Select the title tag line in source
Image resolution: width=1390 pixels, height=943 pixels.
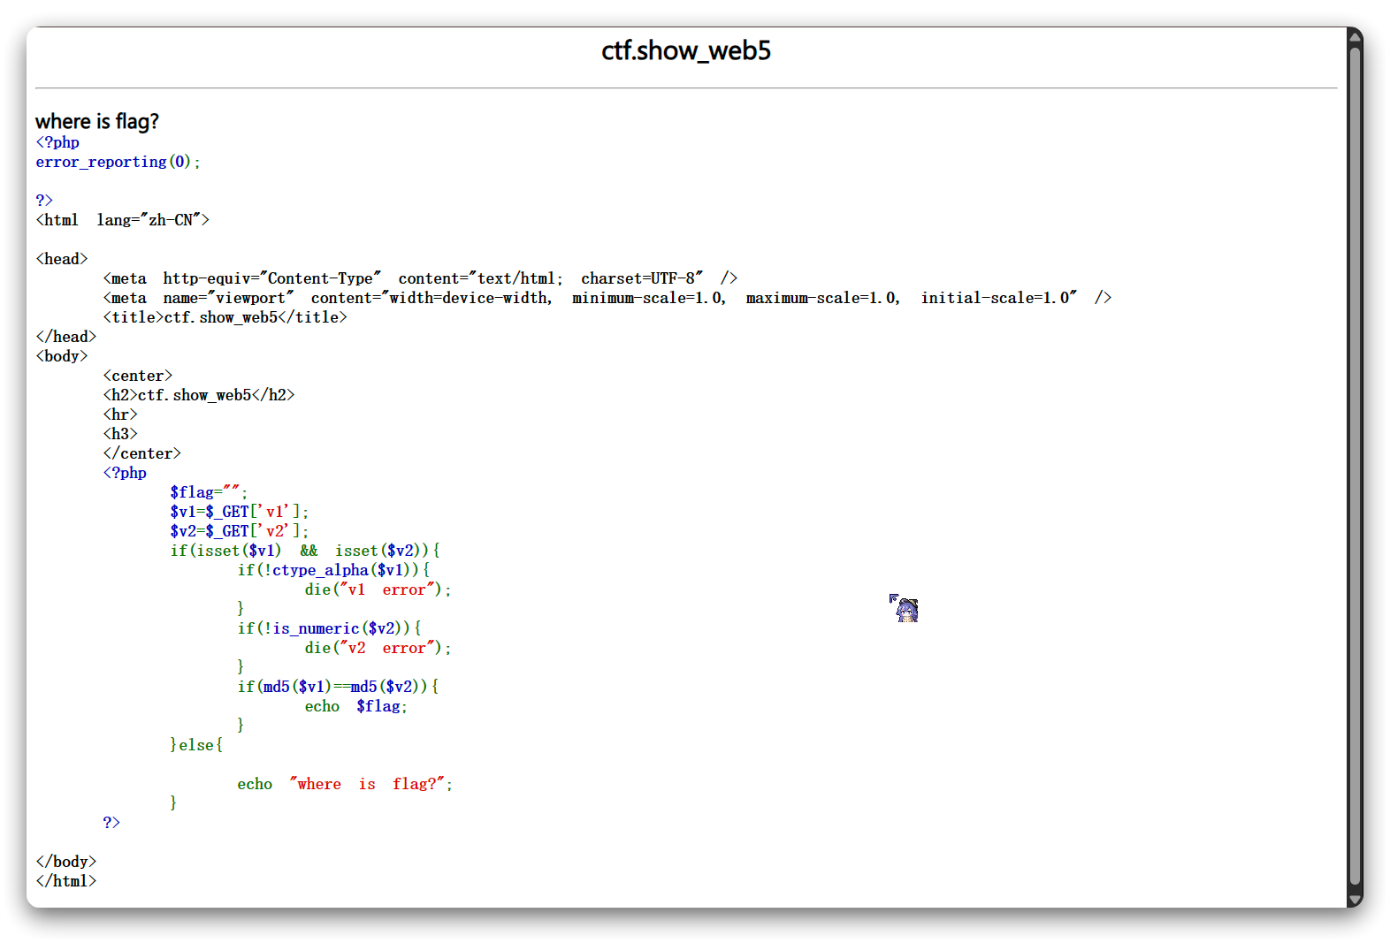pyautogui.click(x=225, y=317)
